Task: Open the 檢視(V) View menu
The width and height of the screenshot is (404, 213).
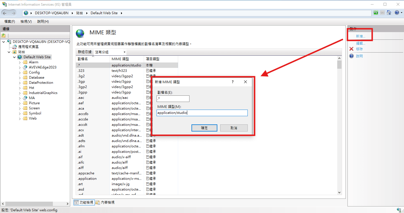Action: pos(26,22)
